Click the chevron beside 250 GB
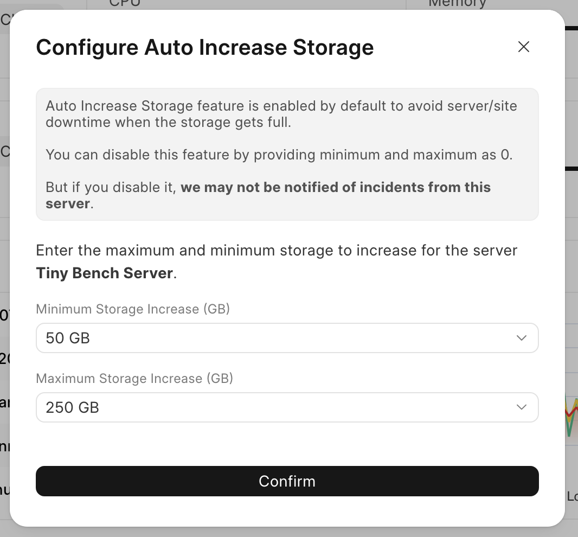The image size is (578, 537). click(522, 407)
